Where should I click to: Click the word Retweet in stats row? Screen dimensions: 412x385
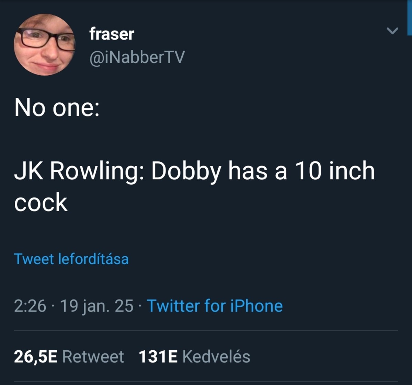93,356
